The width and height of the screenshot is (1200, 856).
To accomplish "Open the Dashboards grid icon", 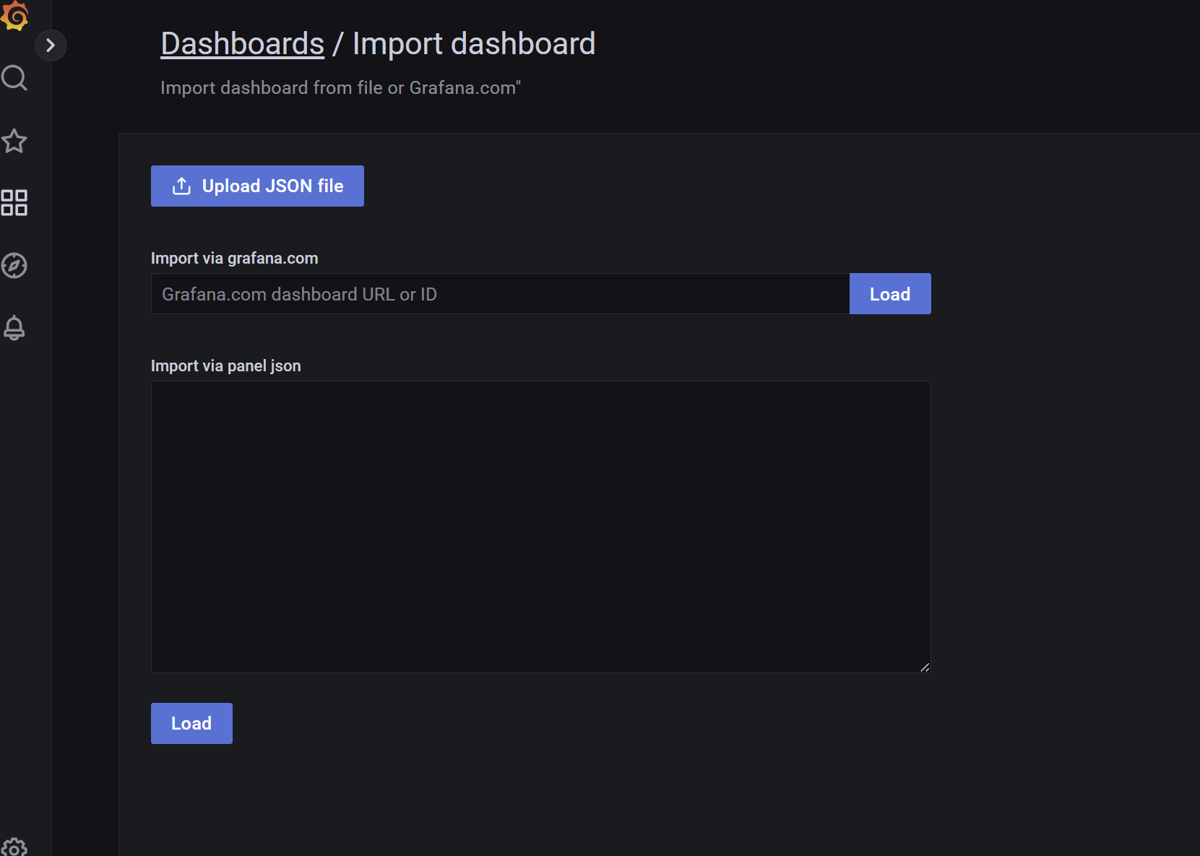I will (14, 203).
